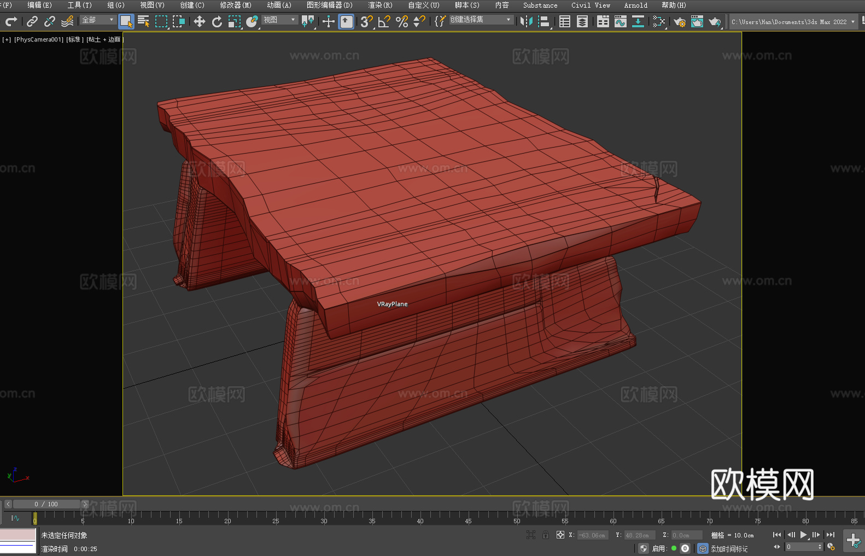
Task: Click the Unlink Selection icon
Action: 50,21
